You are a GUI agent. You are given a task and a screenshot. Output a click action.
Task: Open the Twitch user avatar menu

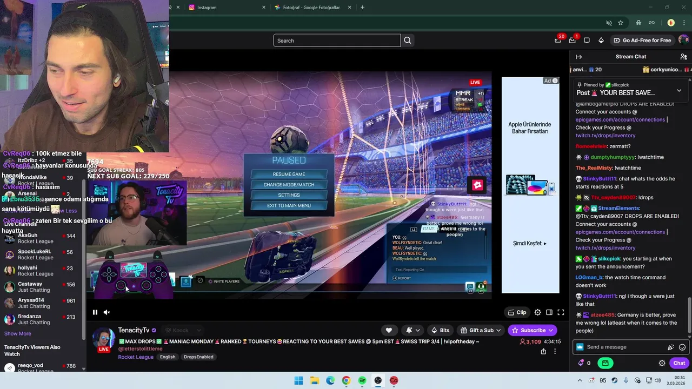[x=683, y=40]
